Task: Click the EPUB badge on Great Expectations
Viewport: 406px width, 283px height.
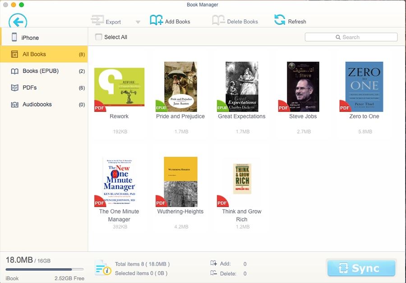Action: pos(222,107)
